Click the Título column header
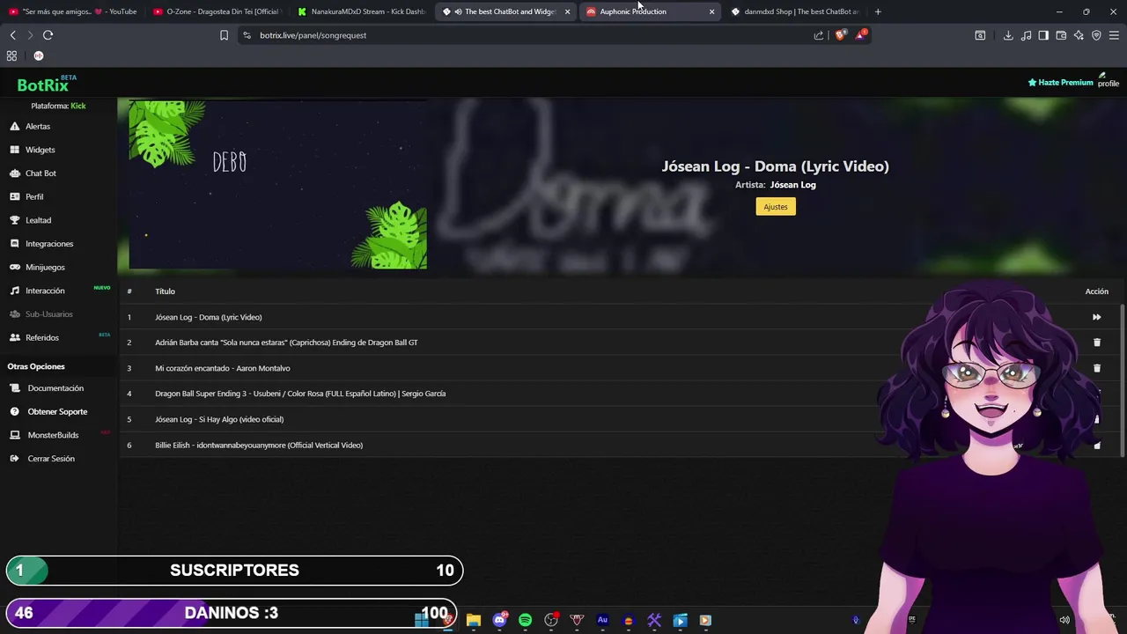 (x=165, y=291)
